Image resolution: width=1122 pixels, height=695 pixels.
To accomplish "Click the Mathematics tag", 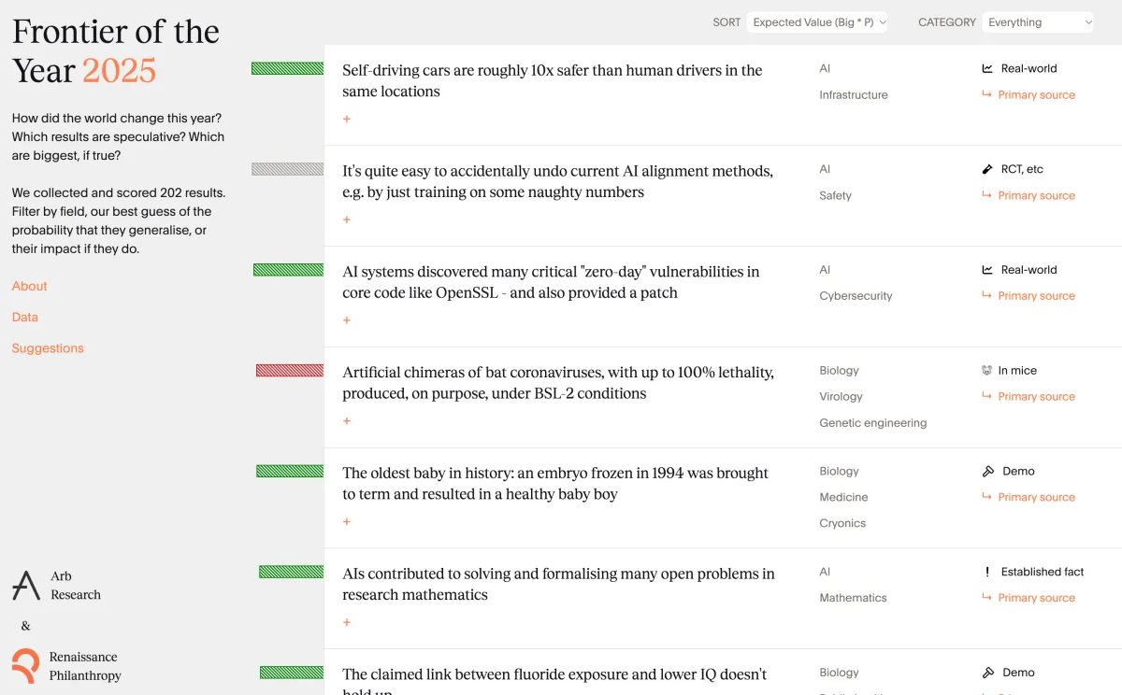I will tap(853, 598).
